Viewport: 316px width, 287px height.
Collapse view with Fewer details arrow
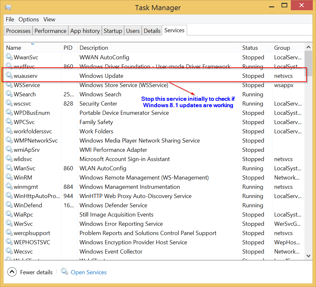[12, 272]
